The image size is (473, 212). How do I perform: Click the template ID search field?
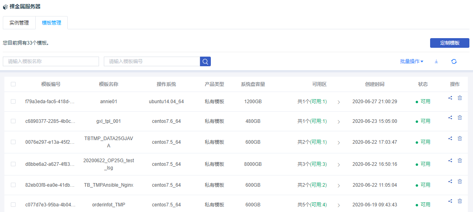pyautogui.click(x=152, y=61)
